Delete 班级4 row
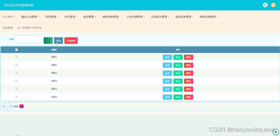The image size is (280, 136). point(189,81)
